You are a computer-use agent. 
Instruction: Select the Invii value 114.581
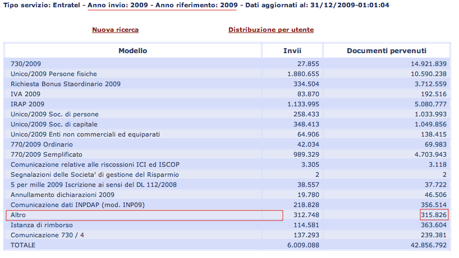(306, 225)
